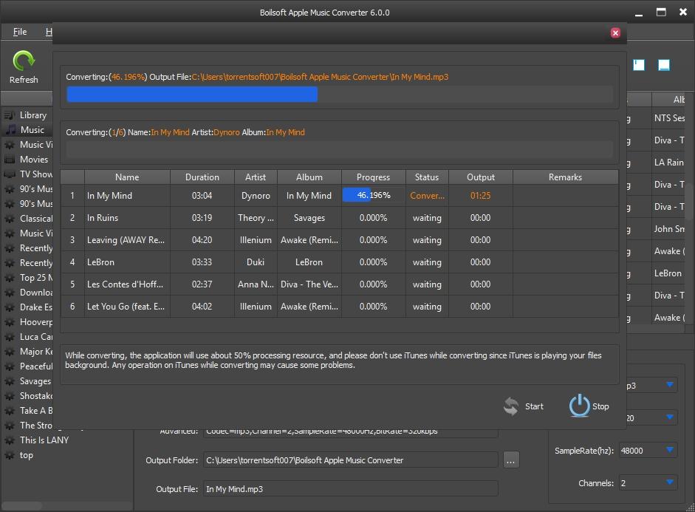Open the SampleRate dropdown arrow
Screen dimensions: 695x512
pyautogui.click(x=670, y=450)
